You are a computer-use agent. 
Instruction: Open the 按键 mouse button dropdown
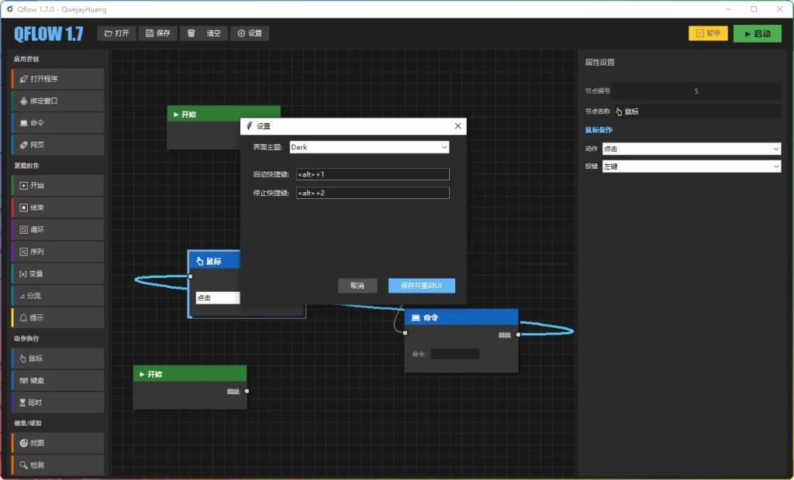[x=691, y=166]
